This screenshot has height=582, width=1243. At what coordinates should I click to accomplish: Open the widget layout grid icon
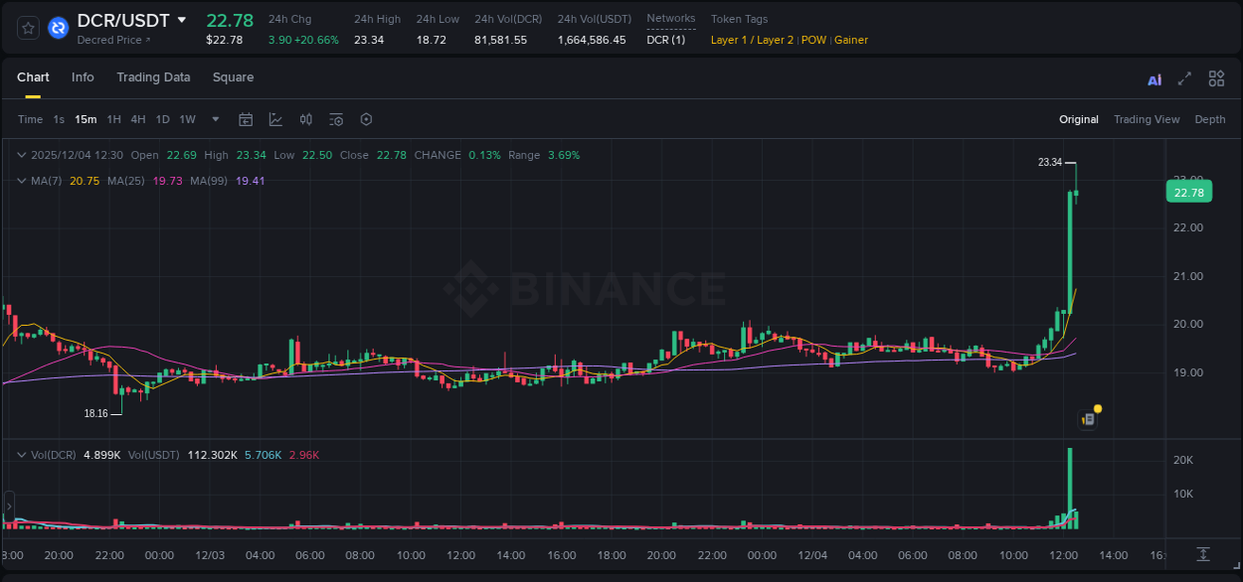[x=1215, y=77]
